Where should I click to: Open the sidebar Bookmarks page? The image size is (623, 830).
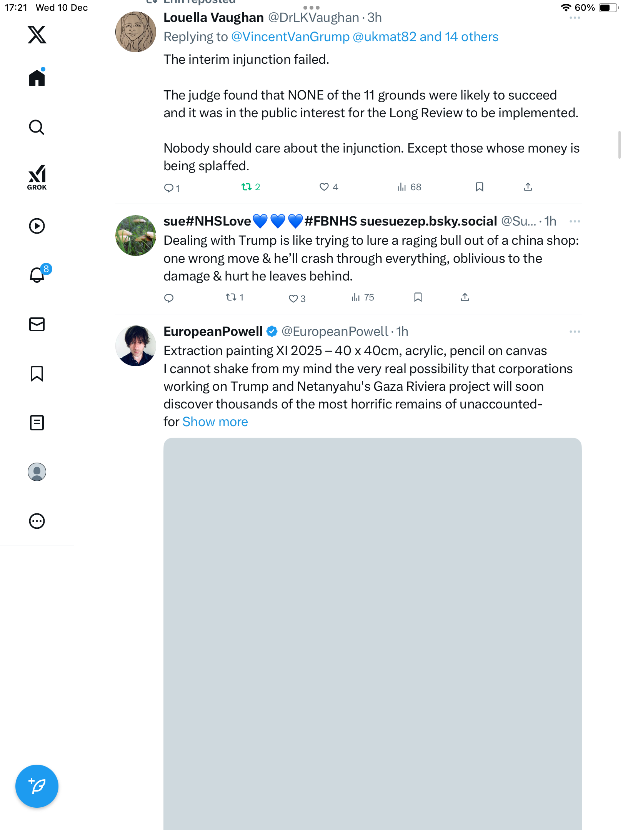(x=37, y=373)
